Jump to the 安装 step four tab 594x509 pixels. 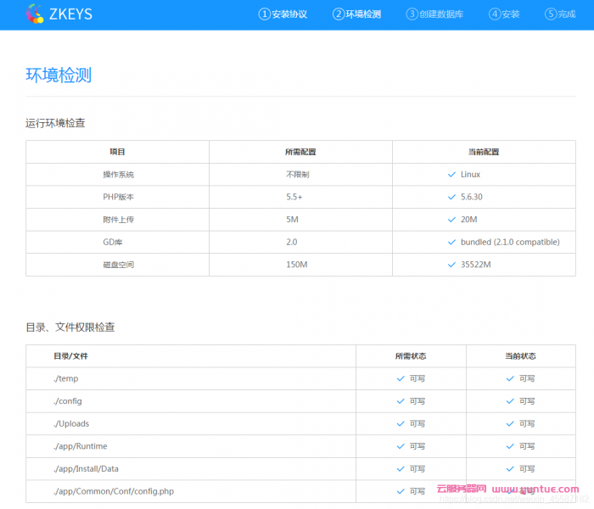click(x=504, y=14)
